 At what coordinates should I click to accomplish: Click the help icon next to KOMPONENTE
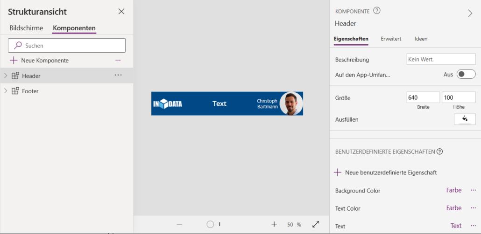[377, 11]
